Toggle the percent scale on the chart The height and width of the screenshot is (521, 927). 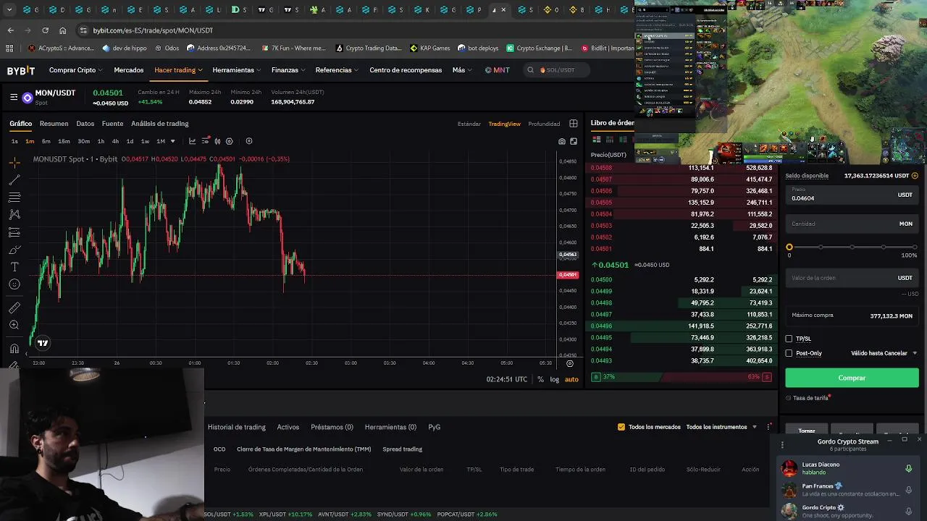(540, 379)
